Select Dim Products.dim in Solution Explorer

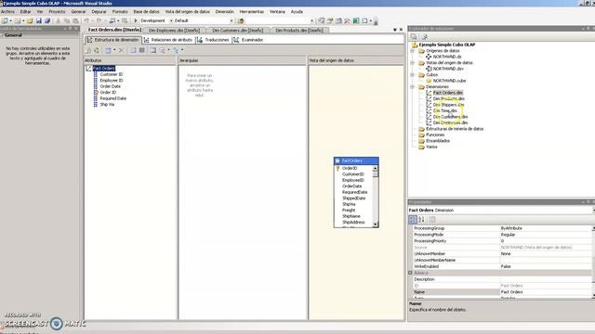pos(448,99)
